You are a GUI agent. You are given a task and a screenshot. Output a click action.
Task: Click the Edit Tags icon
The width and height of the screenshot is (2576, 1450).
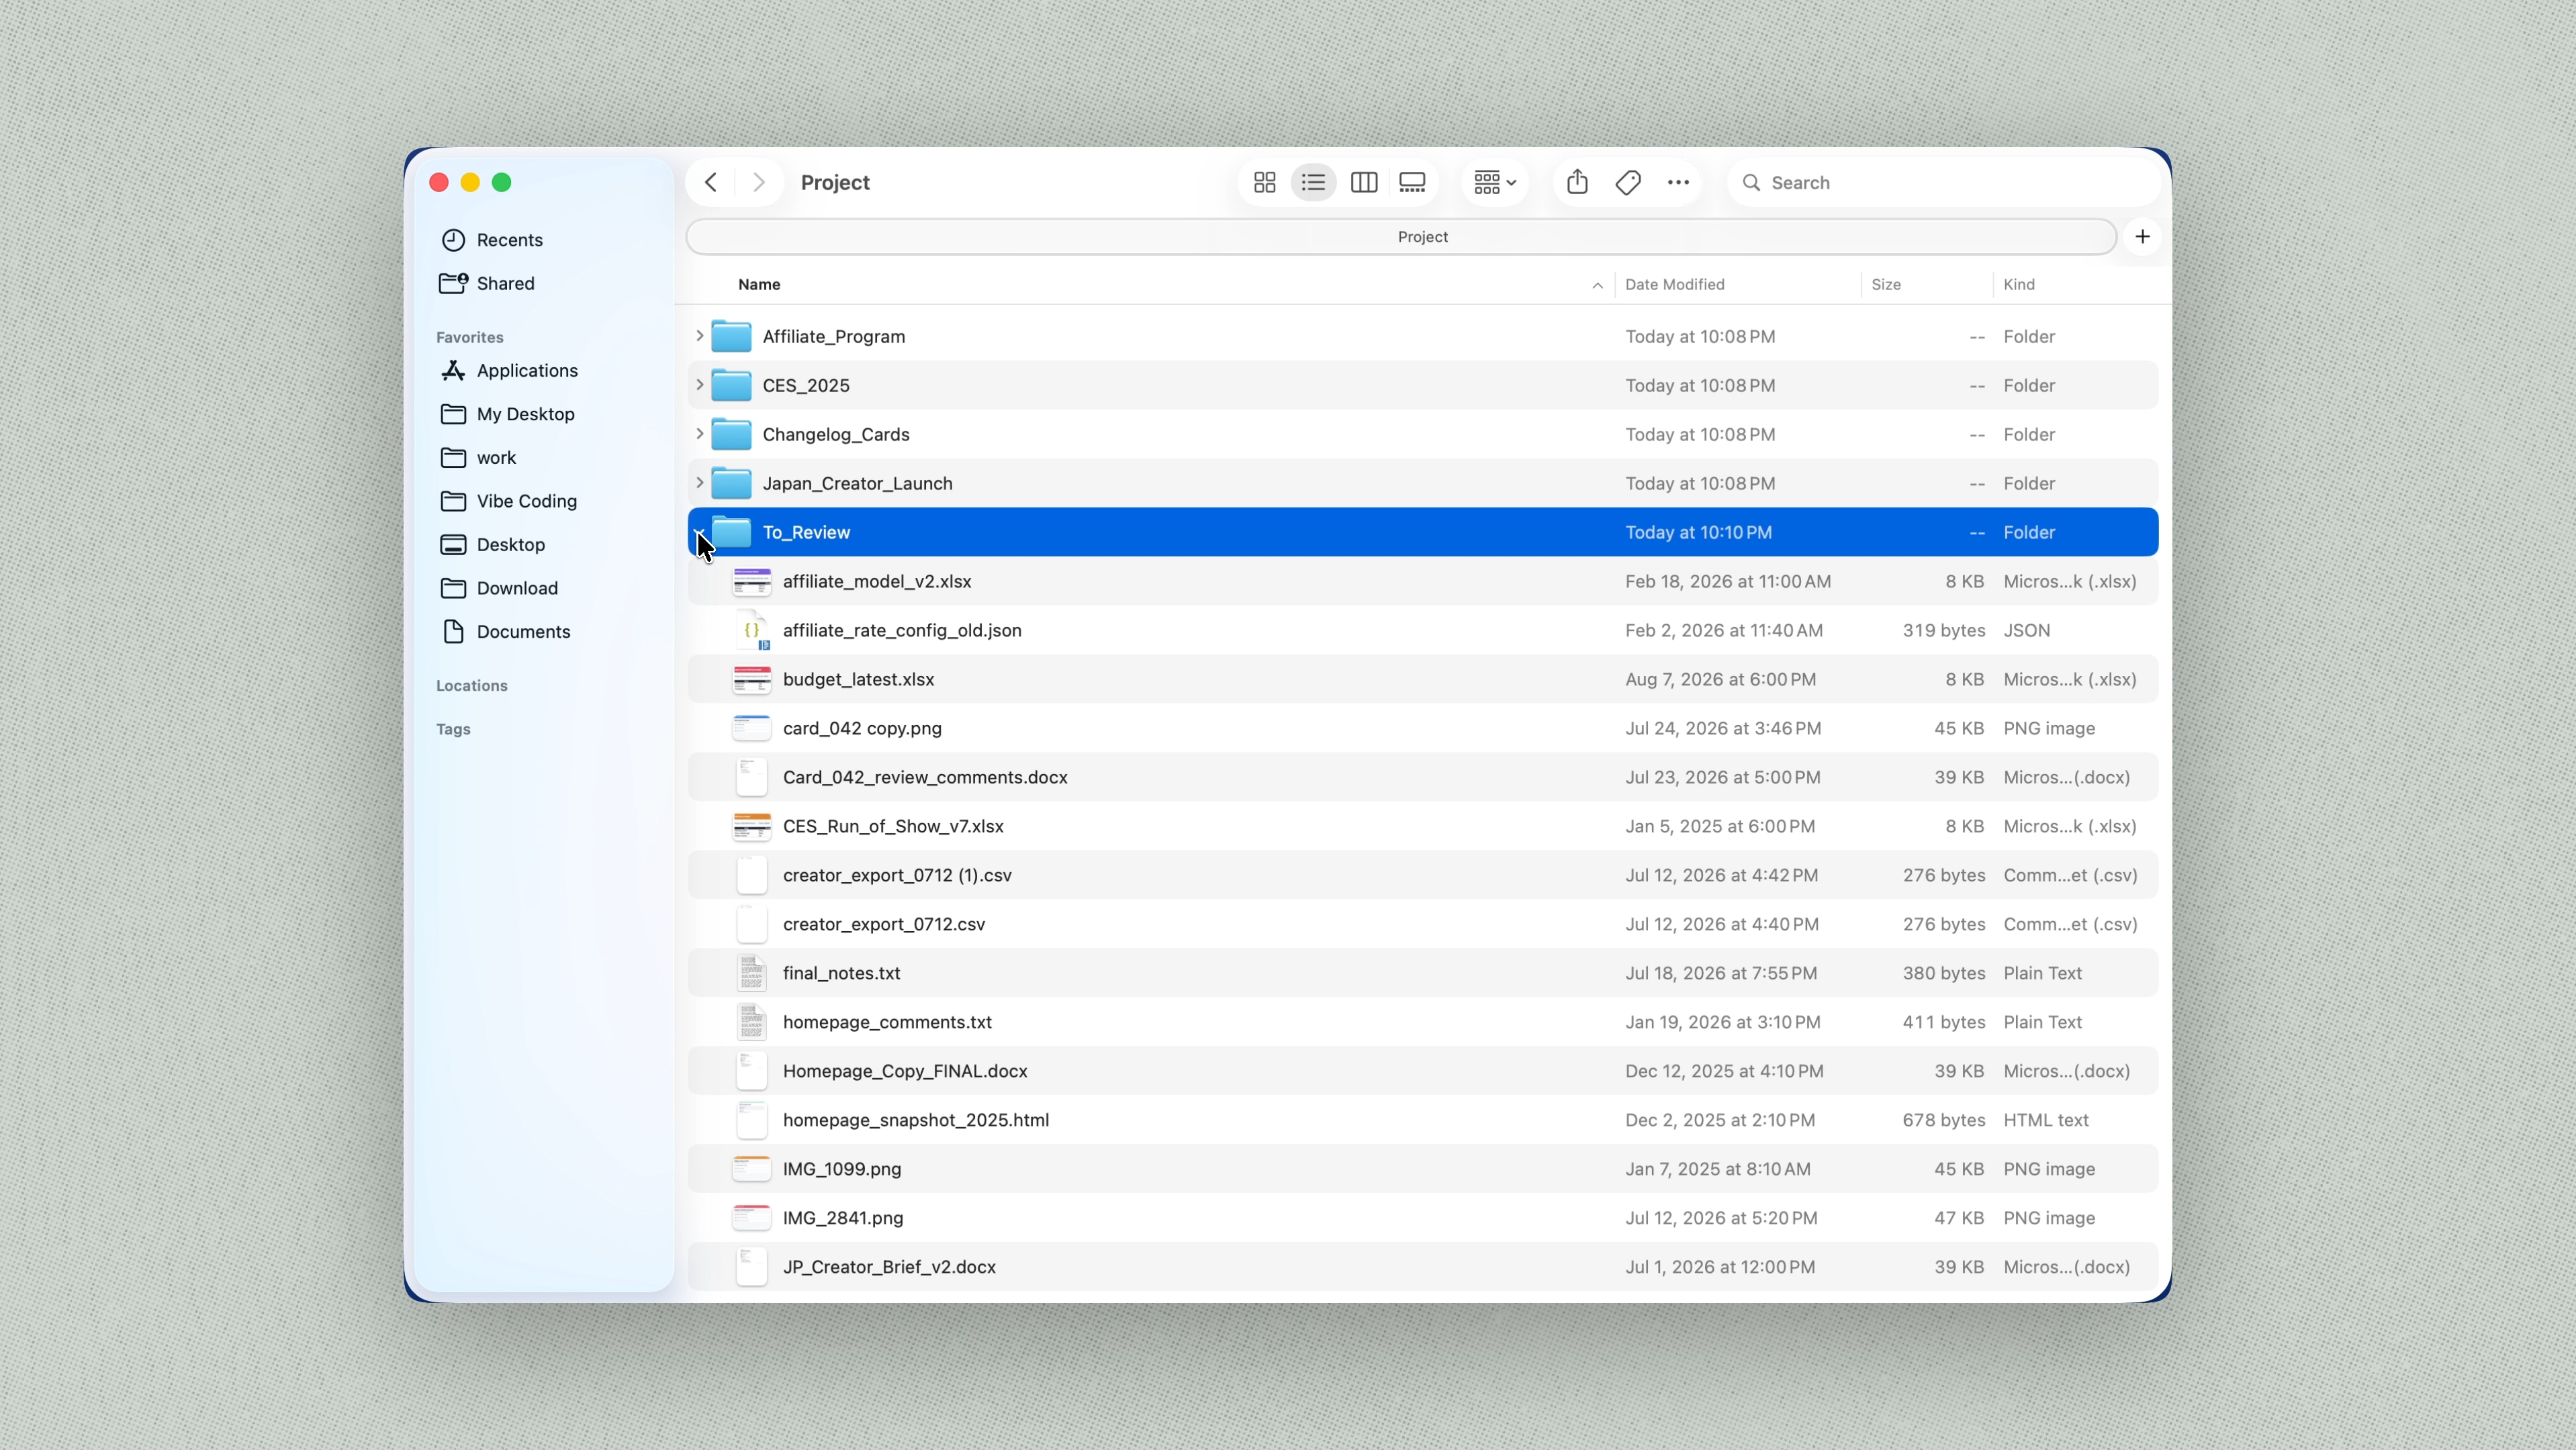pyautogui.click(x=1627, y=182)
